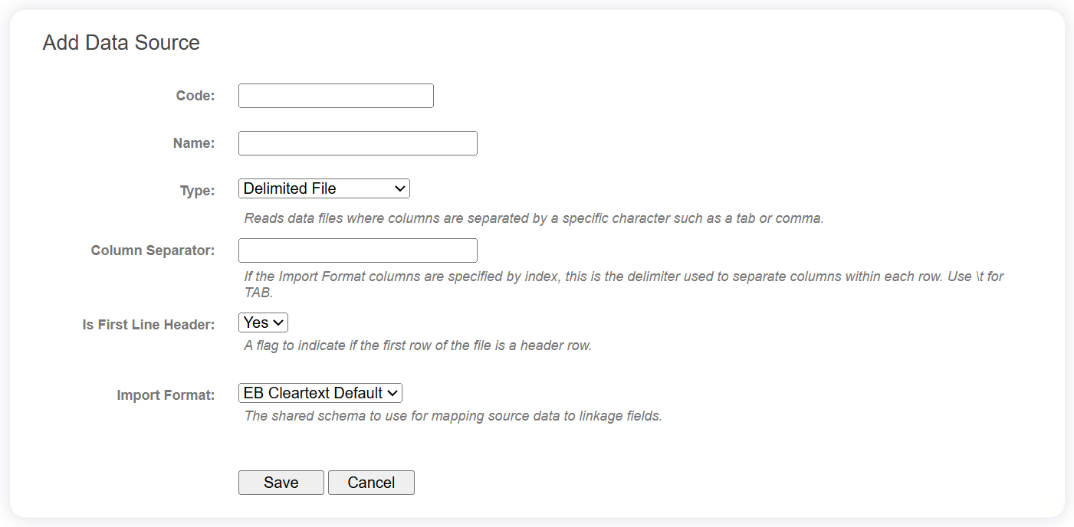This screenshot has width=1074, height=527.
Task: Click the Add Data Source page heading
Action: click(x=120, y=42)
